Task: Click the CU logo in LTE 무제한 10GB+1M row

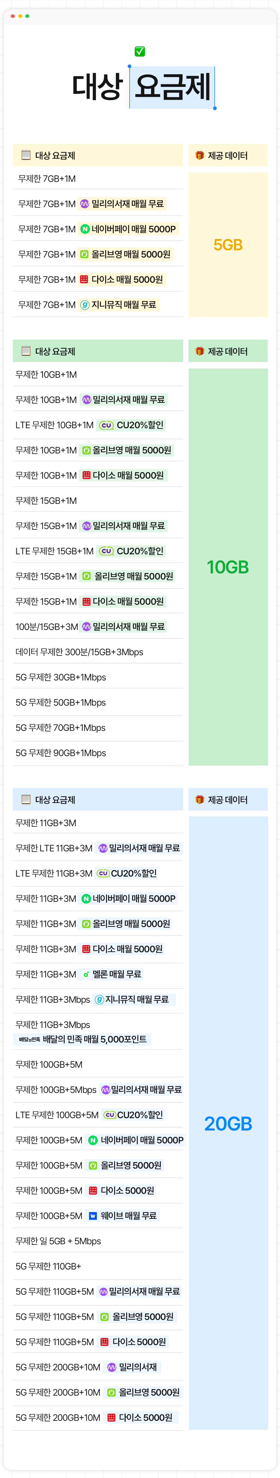Action: point(106,425)
